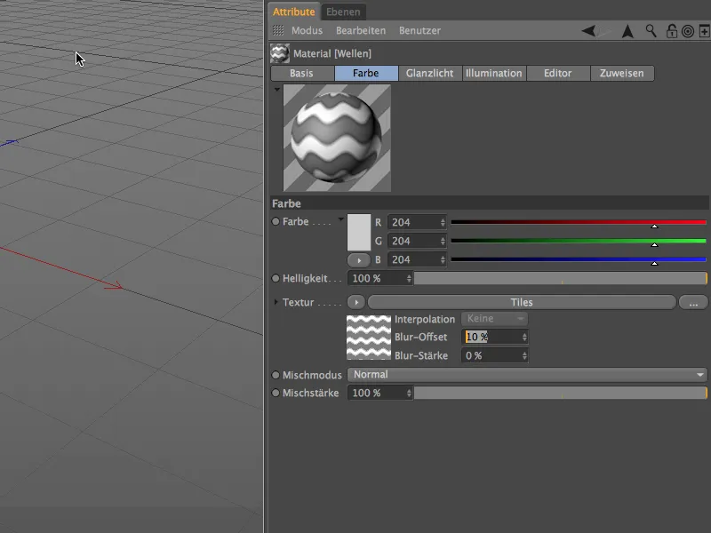Open the Modus menu
The width and height of the screenshot is (711, 533).
point(307,30)
